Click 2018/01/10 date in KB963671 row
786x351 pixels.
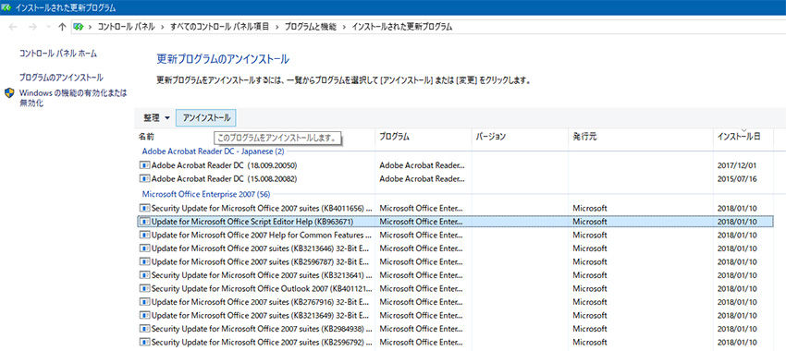click(737, 222)
